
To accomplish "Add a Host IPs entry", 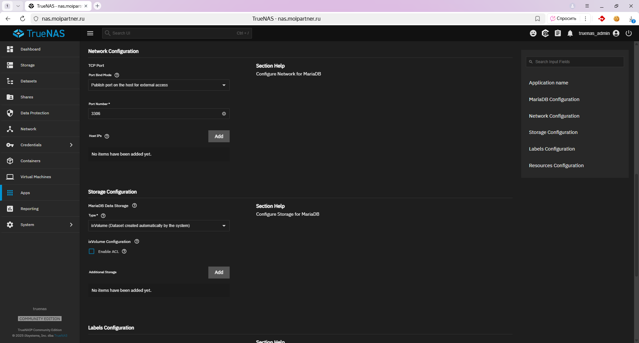I will coord(219,136).
